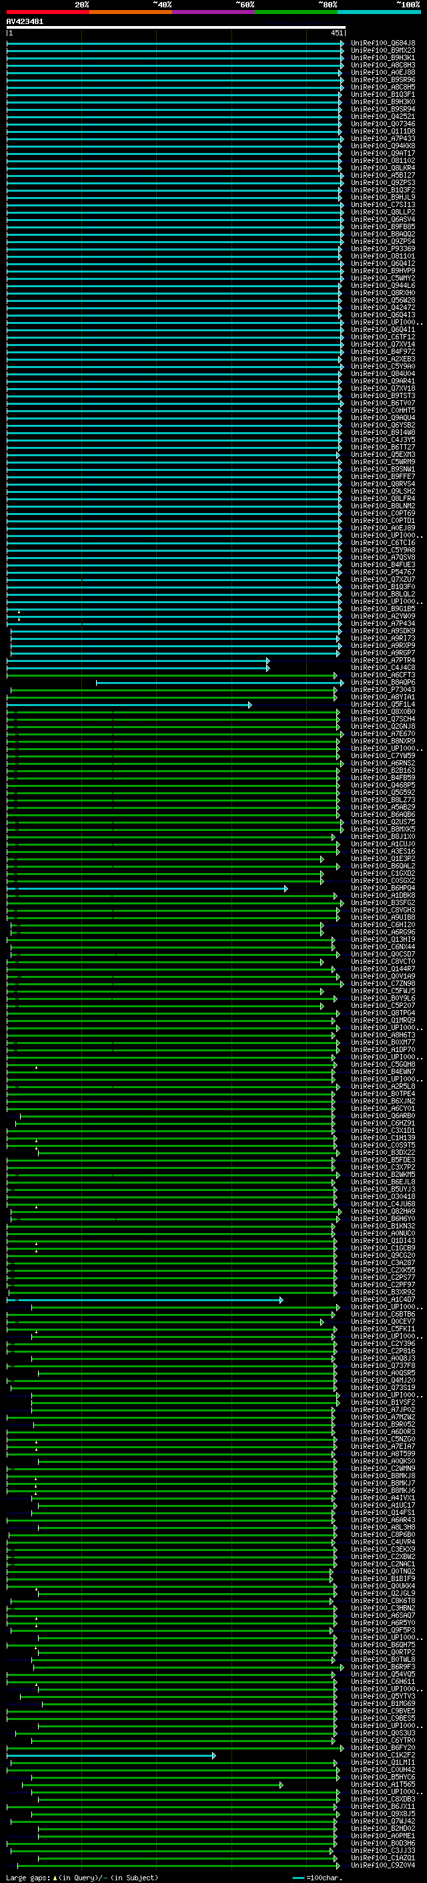Select label UniRef100_A7PTR4

383,660
